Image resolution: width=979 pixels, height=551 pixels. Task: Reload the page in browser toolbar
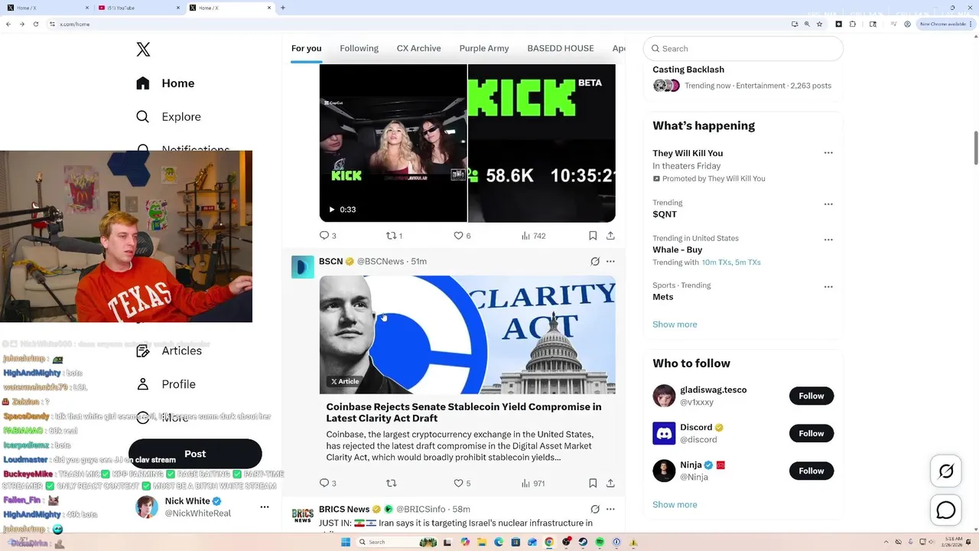(34, 24)
